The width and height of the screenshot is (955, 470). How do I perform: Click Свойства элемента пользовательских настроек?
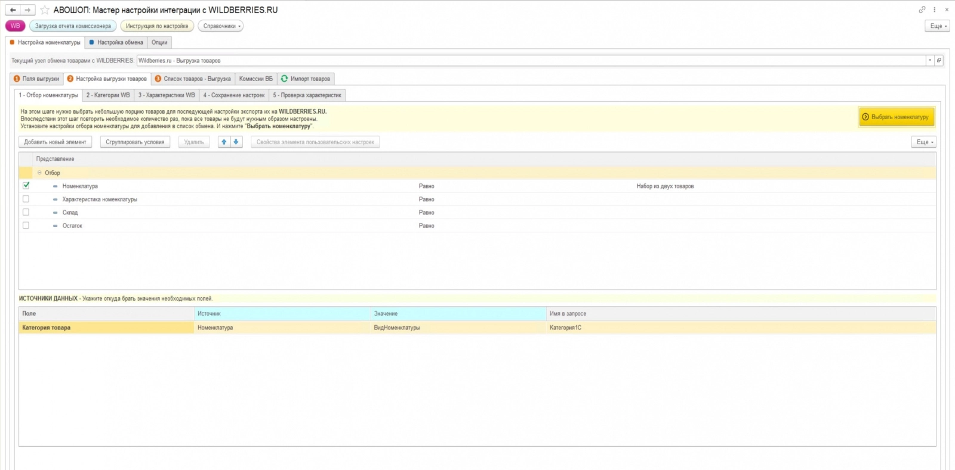315,142
